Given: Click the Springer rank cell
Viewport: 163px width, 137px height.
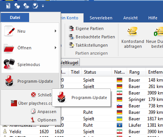Looking at the screenshot, I should (137, 99).
